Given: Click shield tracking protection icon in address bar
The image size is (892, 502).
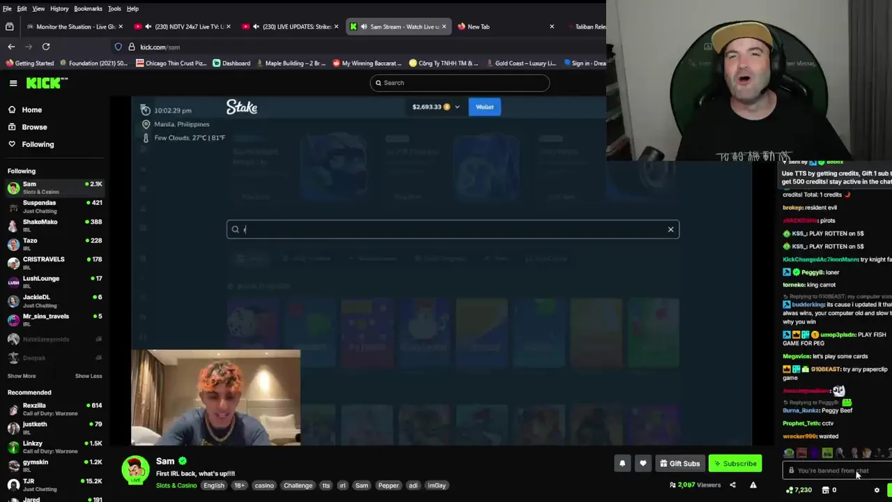Looking at the screenshot, I should pos(118,47).
